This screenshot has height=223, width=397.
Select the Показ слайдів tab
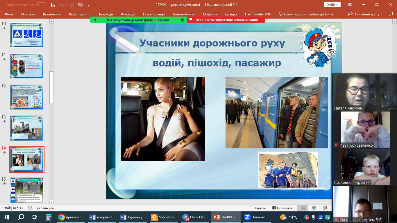tap(154, 14)
